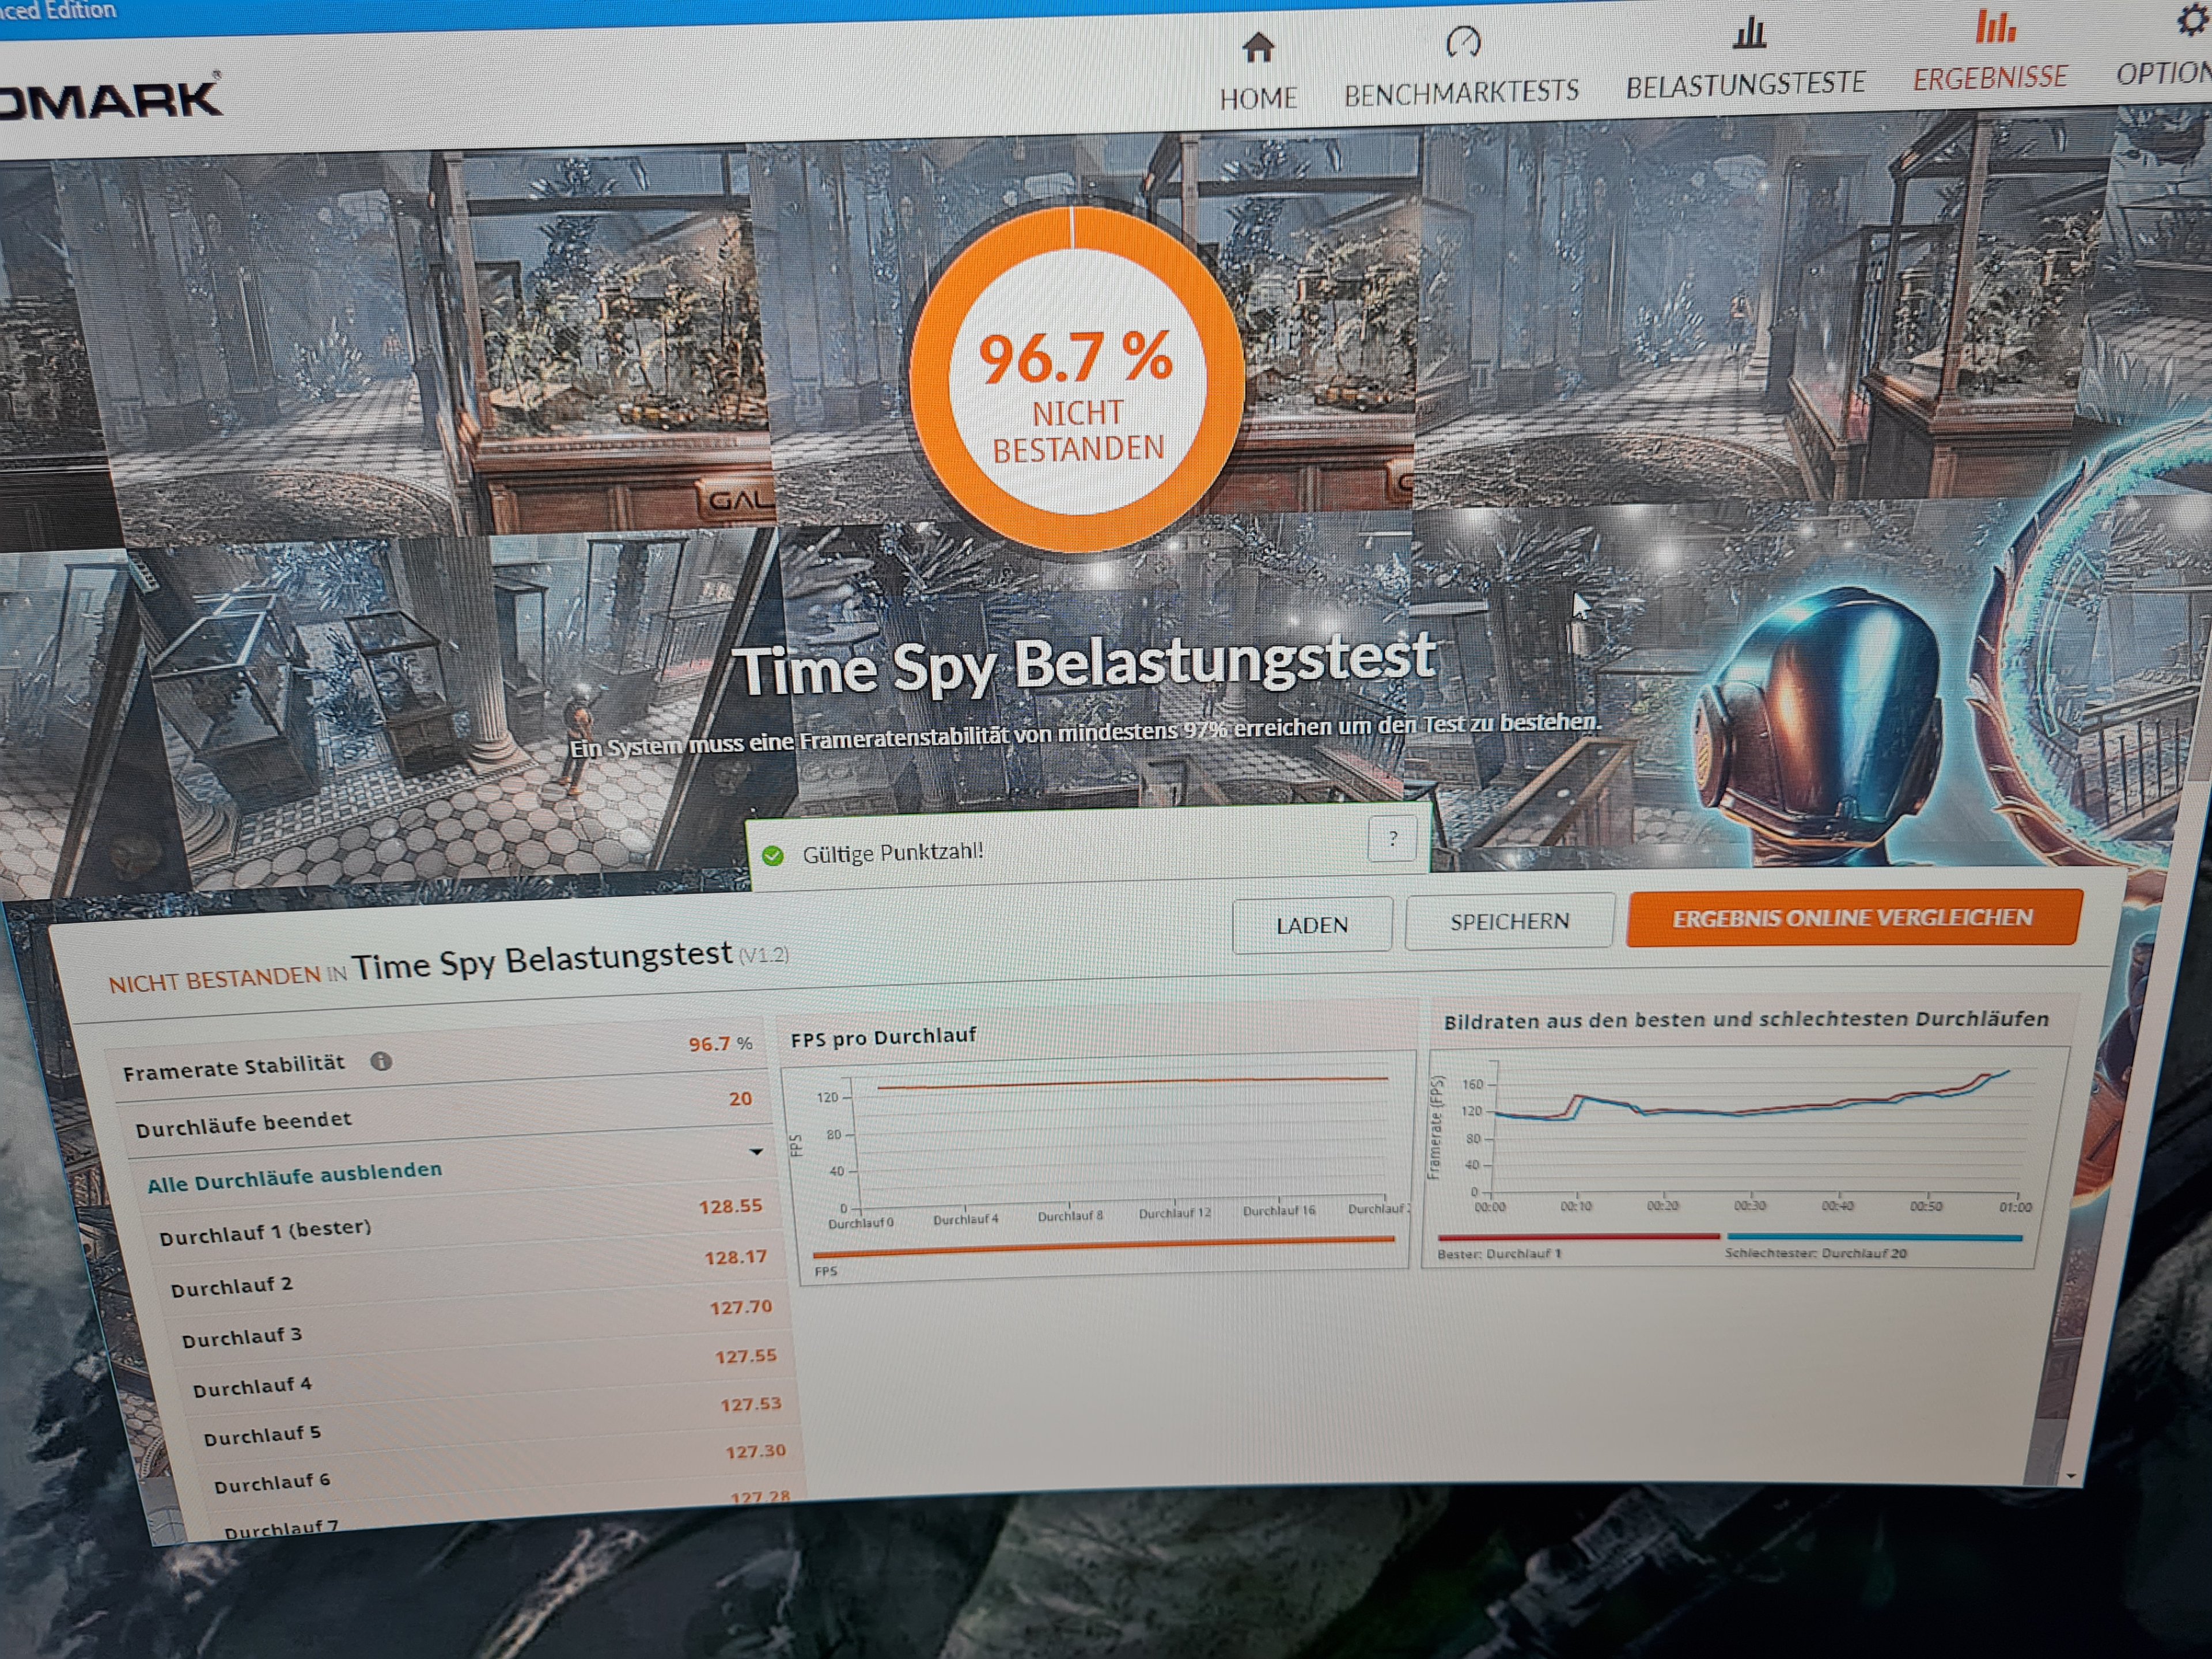The image size is (2212, 1659).
Task: Click the green valid score checkmark
Action: (772, 856)
